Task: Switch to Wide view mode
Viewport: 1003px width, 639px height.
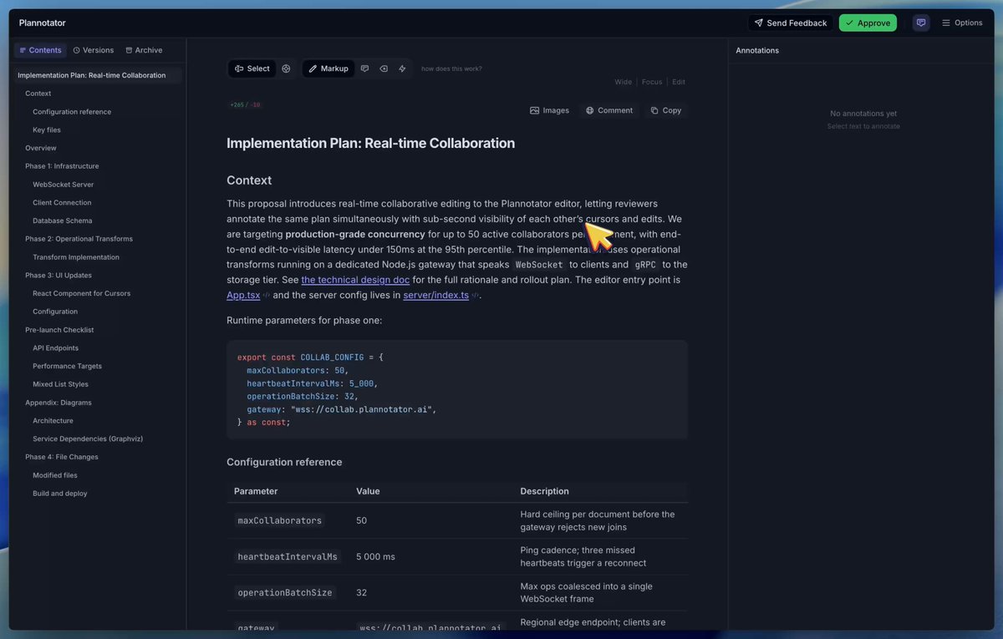Action: (624, 82)
